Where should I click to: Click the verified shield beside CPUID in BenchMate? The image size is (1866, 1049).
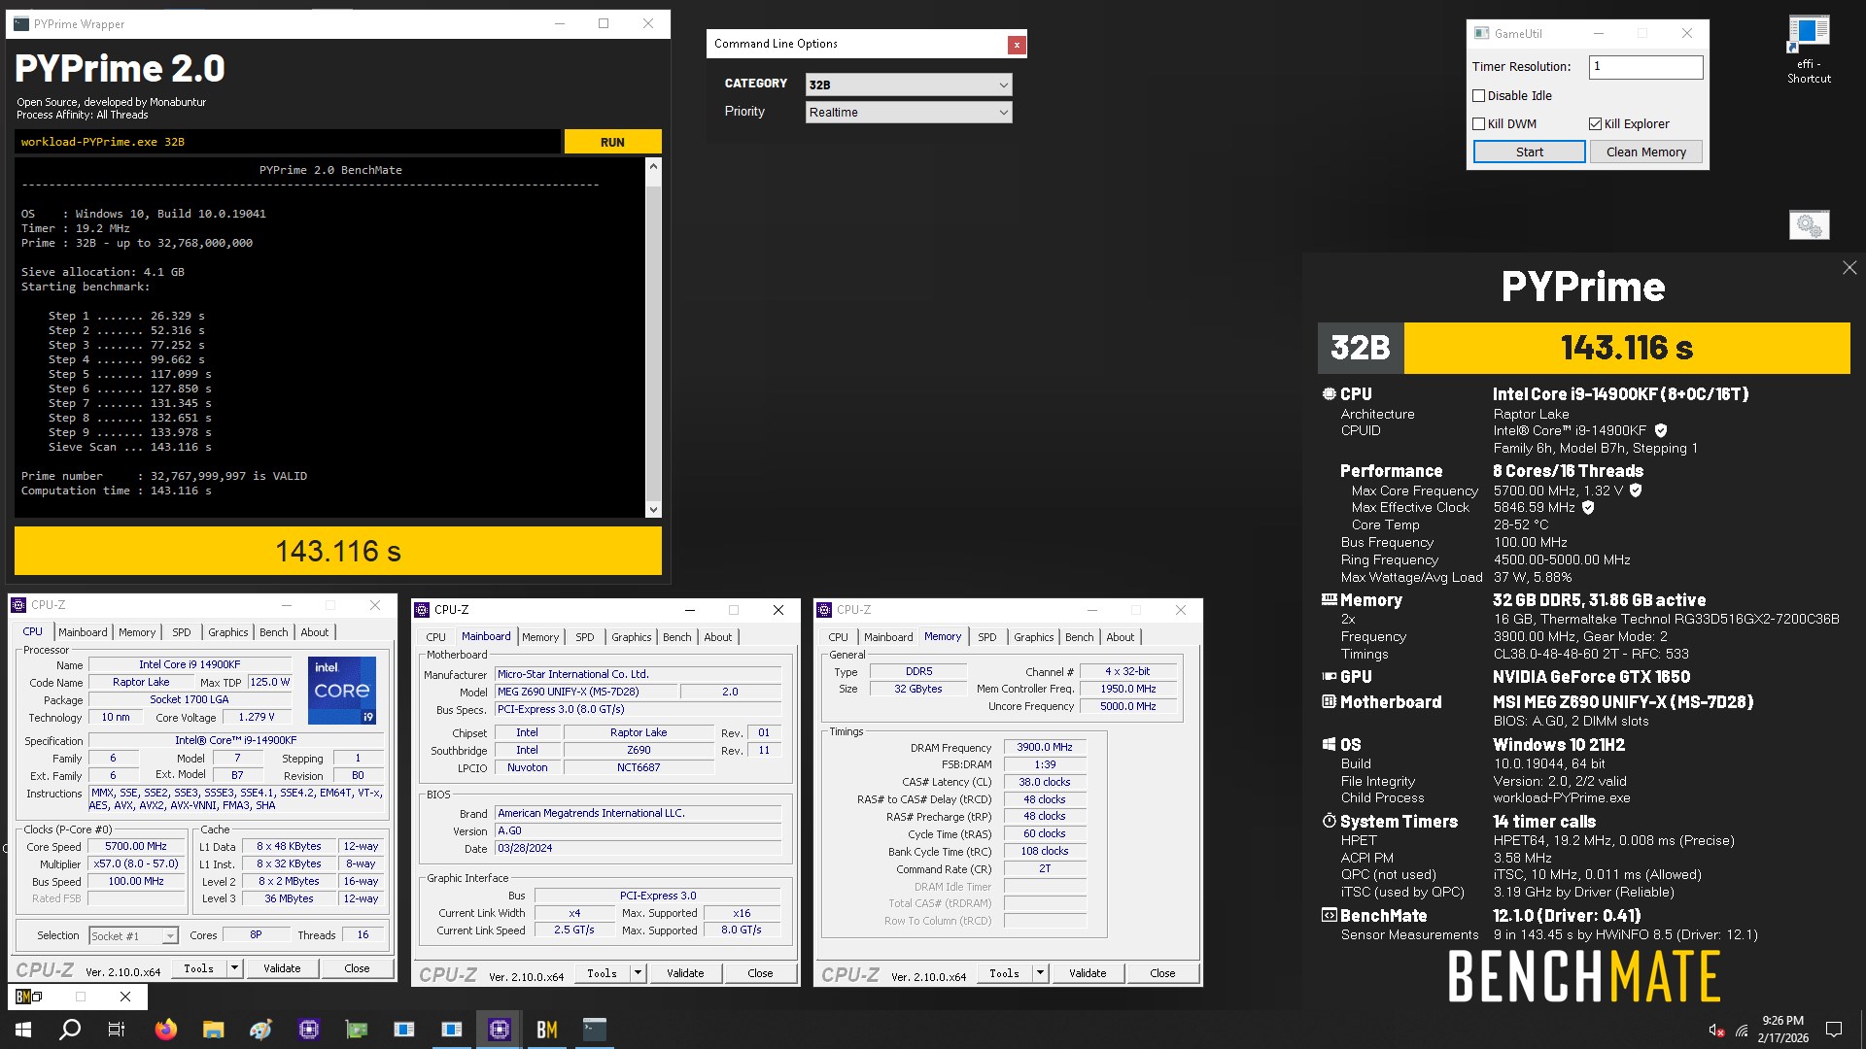[x=1661, y=430]
